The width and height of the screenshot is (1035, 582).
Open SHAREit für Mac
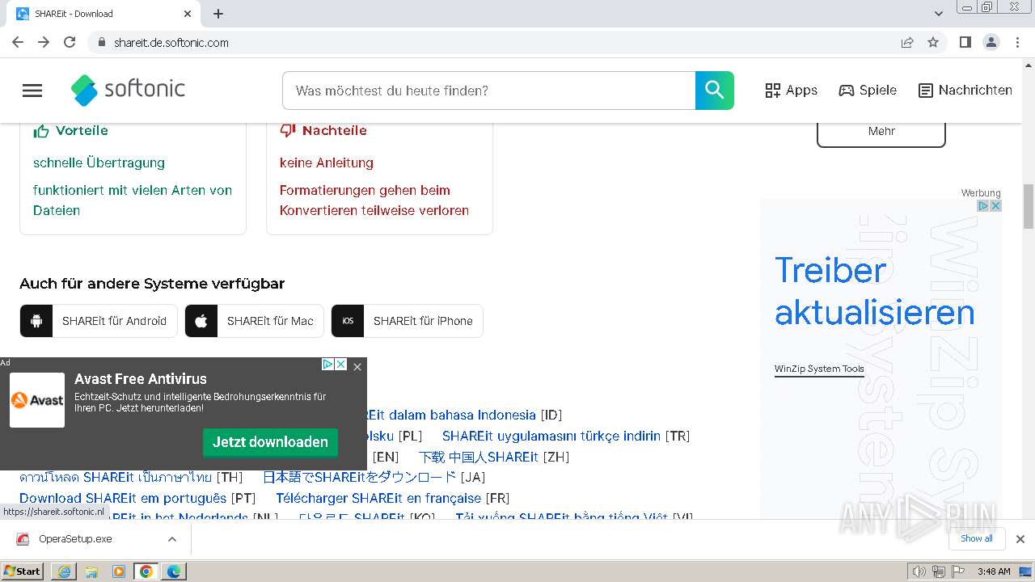(254, 321)
